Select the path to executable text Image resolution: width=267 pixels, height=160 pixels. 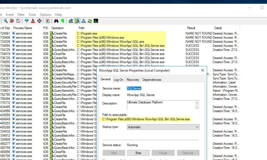click(146, 119)
